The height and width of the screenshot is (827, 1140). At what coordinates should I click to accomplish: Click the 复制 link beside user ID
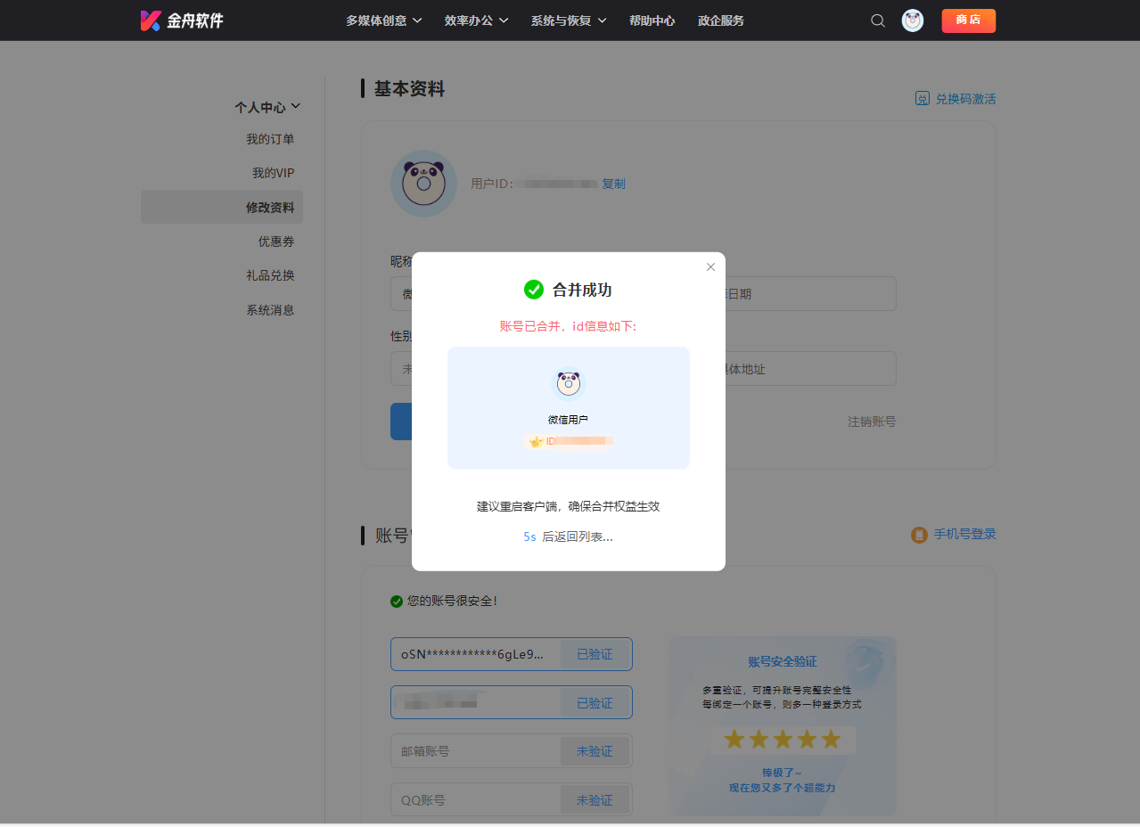coord(613,184)
